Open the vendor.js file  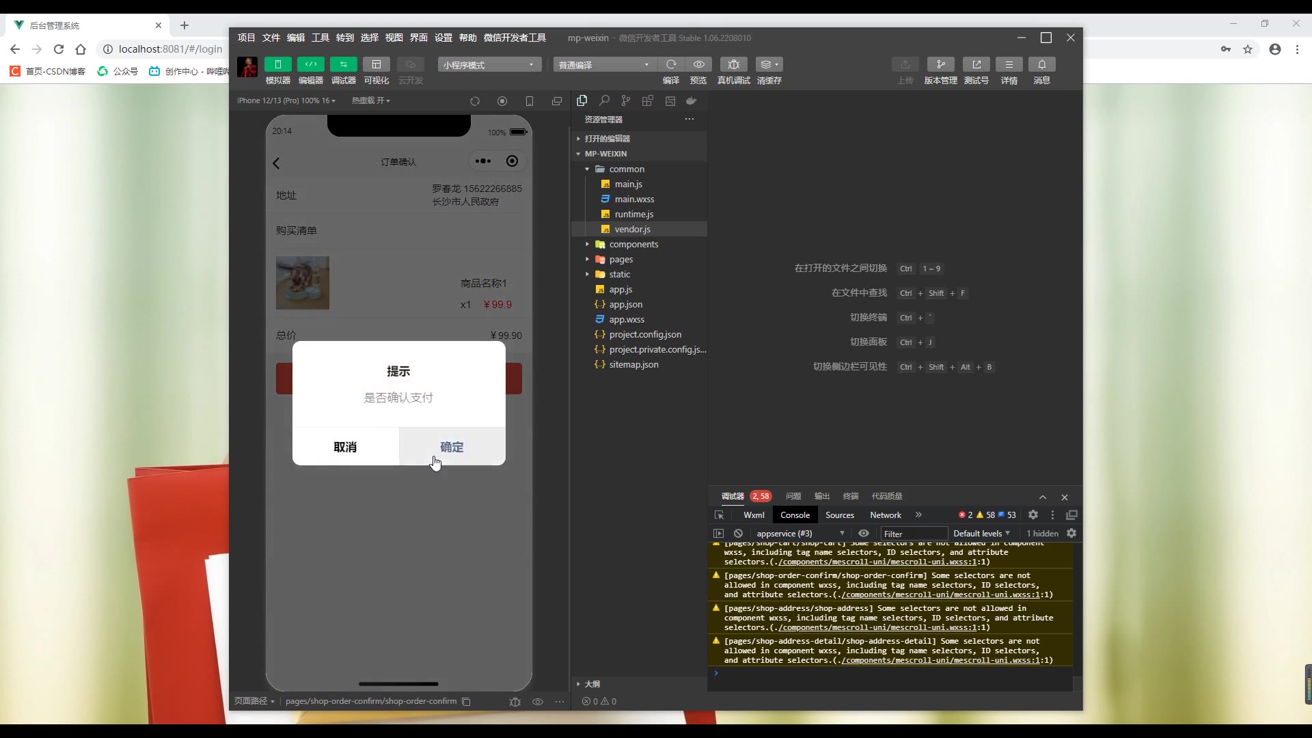[x=639, y=229]
